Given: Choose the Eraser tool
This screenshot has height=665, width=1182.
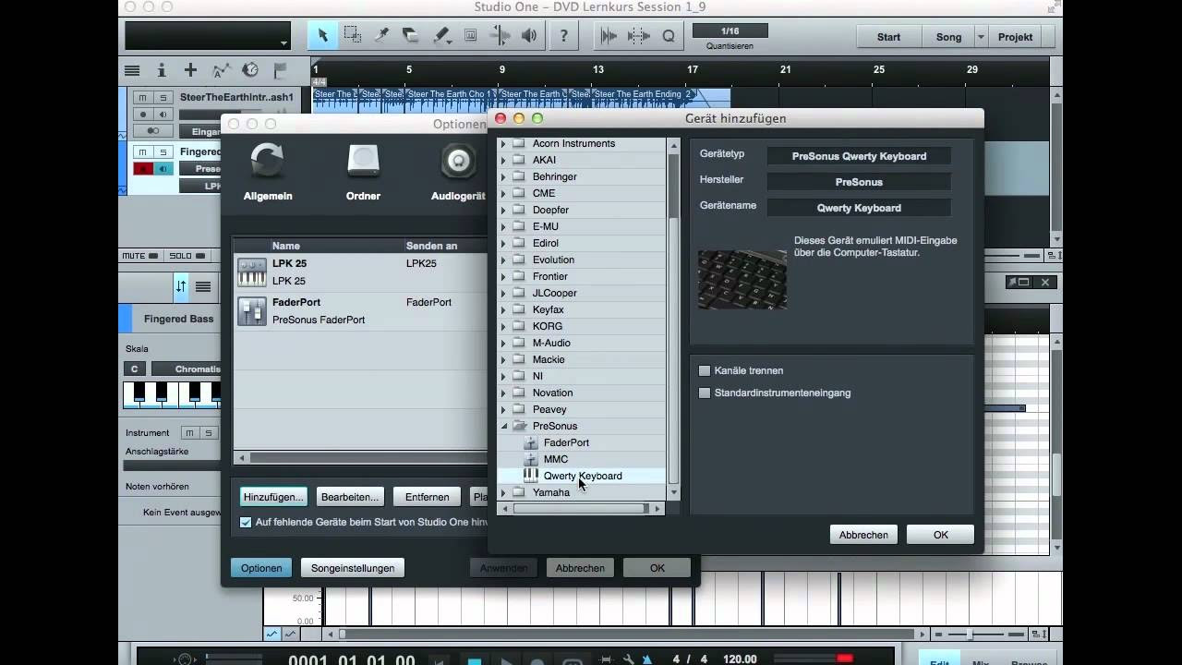Looking at the screenshot, I should point(411,36).
